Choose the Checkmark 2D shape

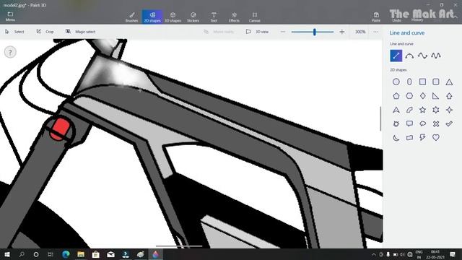click(449, 123)
